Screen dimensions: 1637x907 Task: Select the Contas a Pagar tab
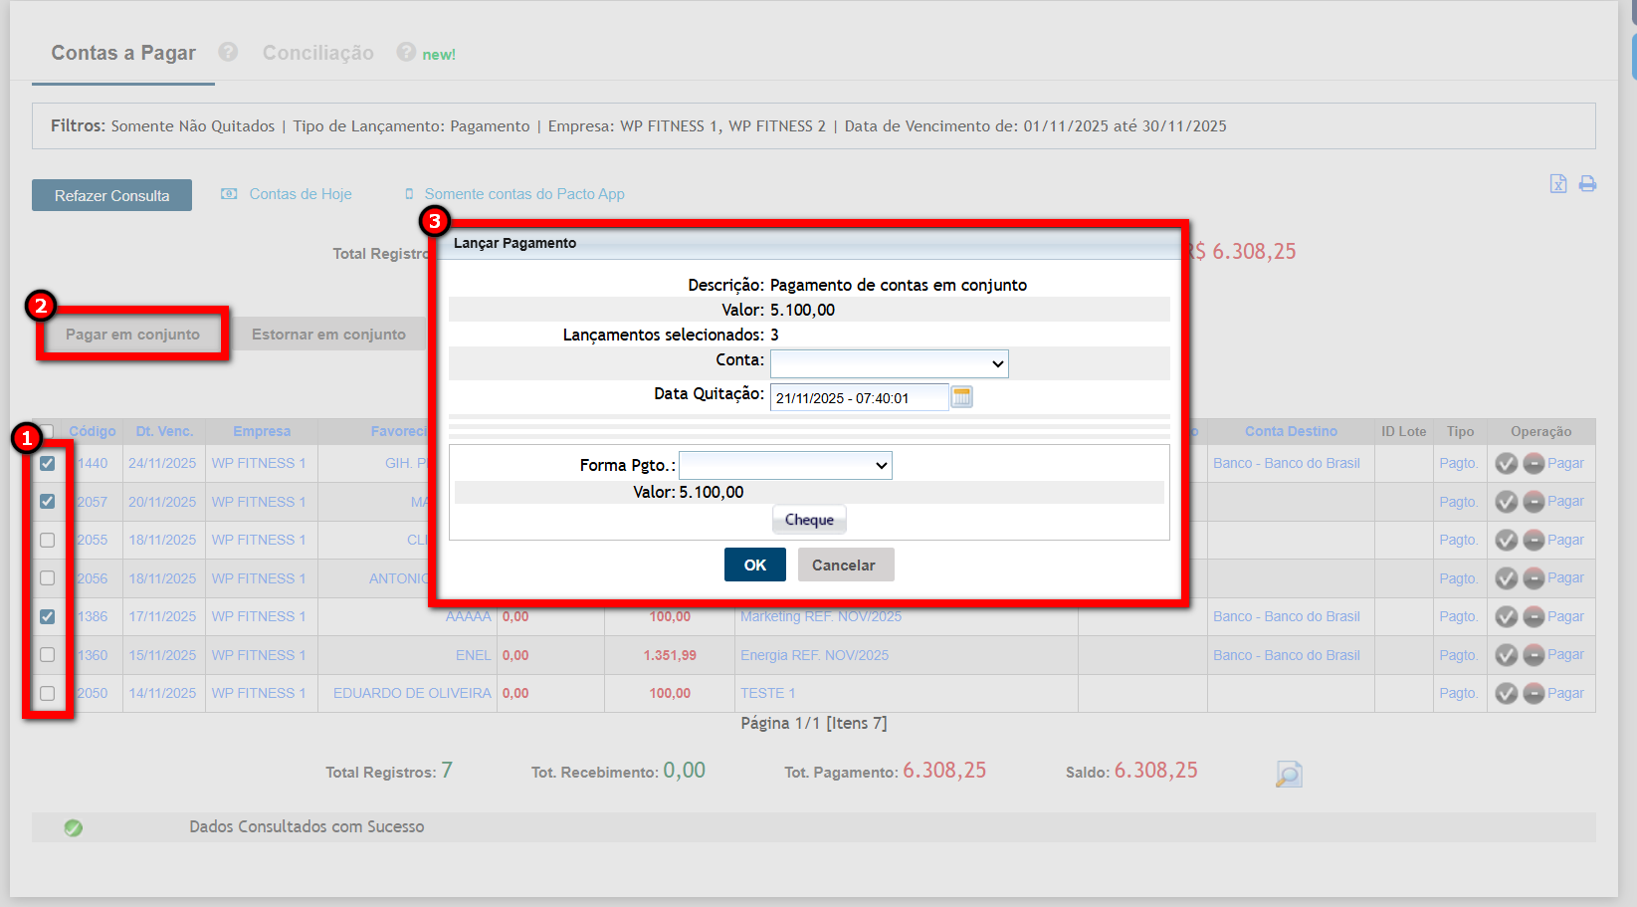pos(123,53)
